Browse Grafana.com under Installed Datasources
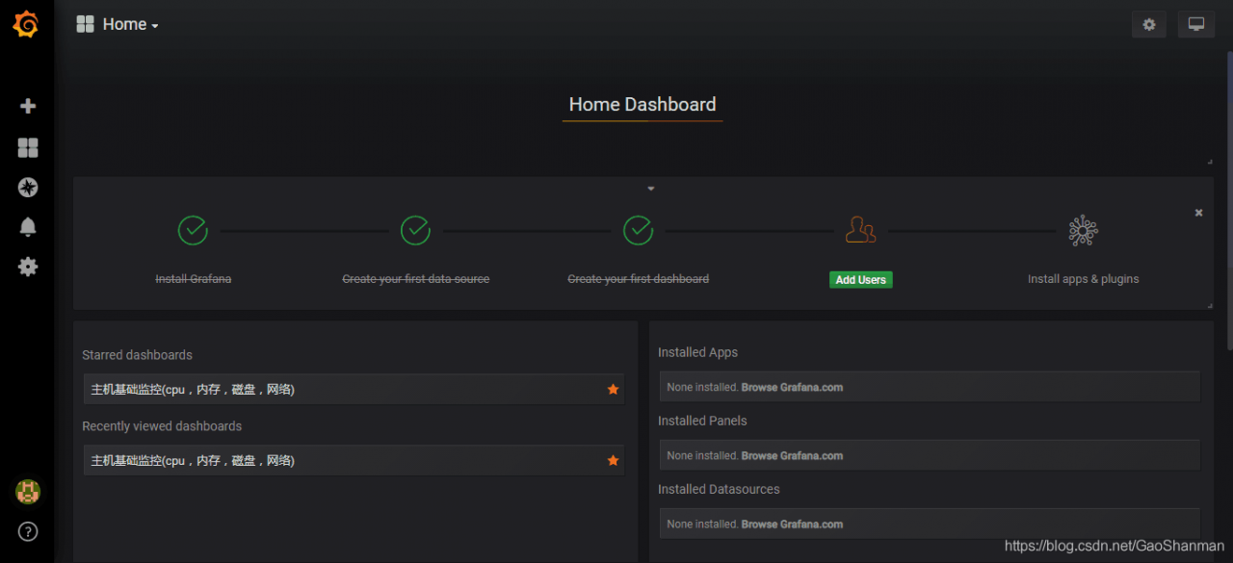Viewport: 1233px width, 563px height. (792, 524)
